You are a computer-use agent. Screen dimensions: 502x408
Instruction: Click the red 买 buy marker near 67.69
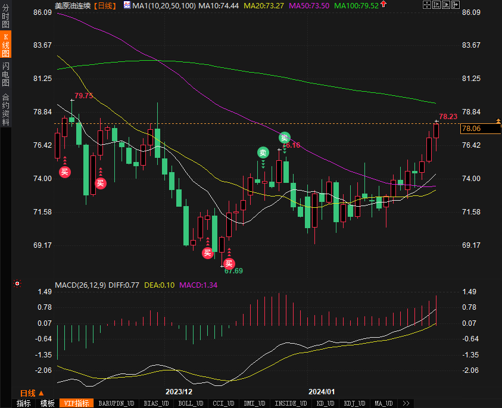tap(229, 263)
